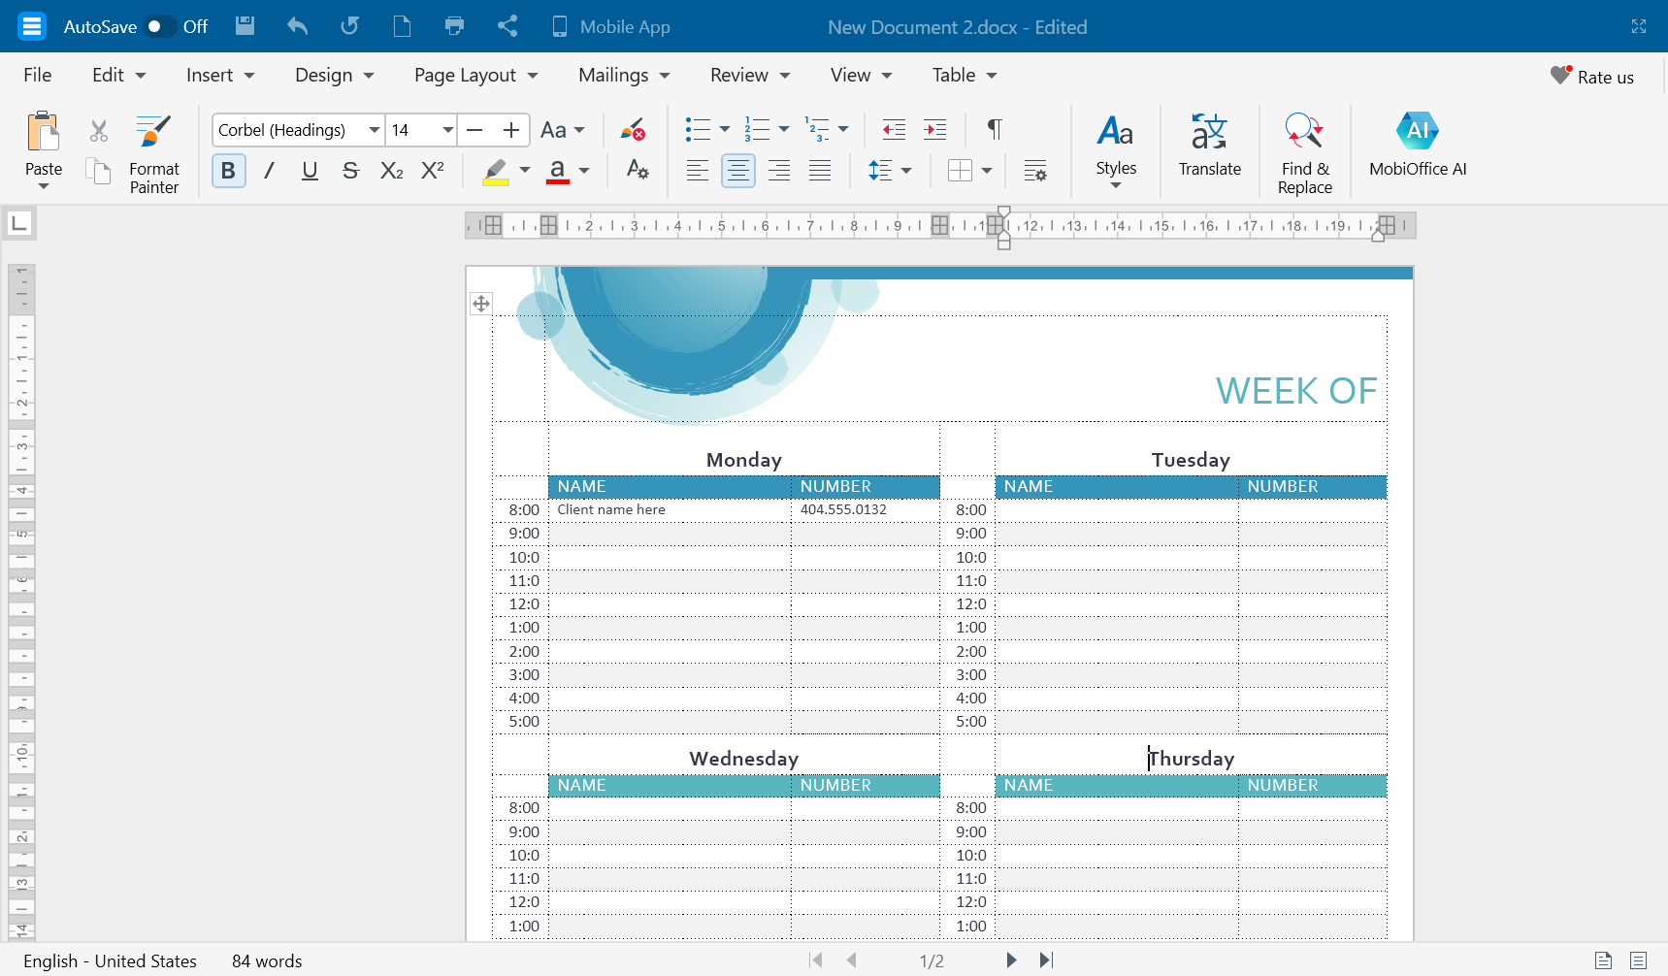This screenshot has height=976, width=1668.
Task: Click the Print icon in title bar
Action: [454, 26]
